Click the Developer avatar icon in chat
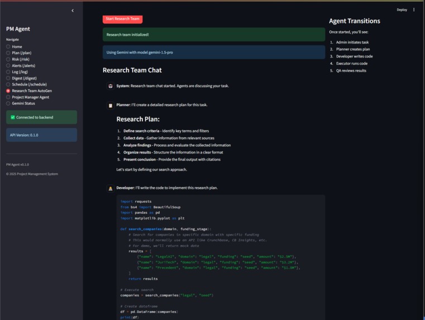 click(111, 188)
